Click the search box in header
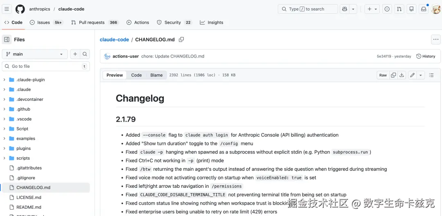Image resolution: width=442 pixels, height=216 pixels. pyautogui.click(x=308, y=9)
